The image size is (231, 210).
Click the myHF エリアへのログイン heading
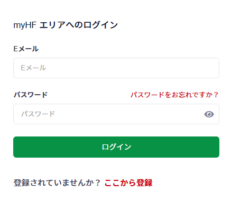(x=66, y=25)
